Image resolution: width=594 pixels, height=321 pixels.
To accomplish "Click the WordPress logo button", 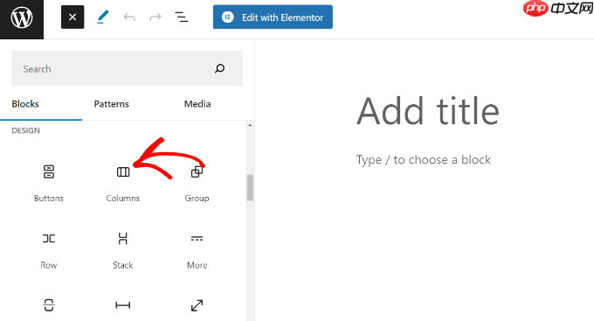I will pyautogui.click(x=22, y=18).
